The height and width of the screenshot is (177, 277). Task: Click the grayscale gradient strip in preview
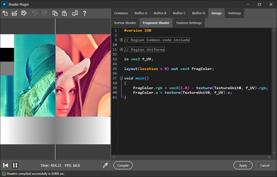(x=55, y=131)
